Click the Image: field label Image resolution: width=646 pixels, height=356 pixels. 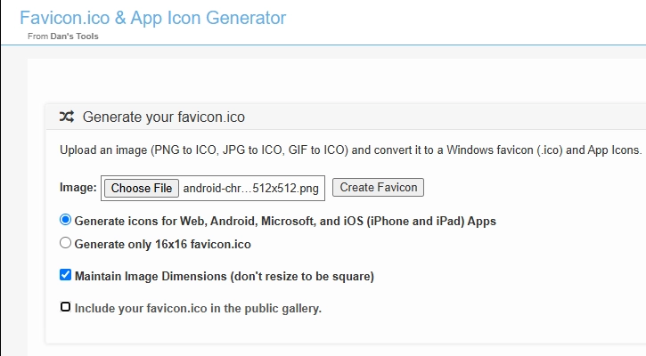78,187
